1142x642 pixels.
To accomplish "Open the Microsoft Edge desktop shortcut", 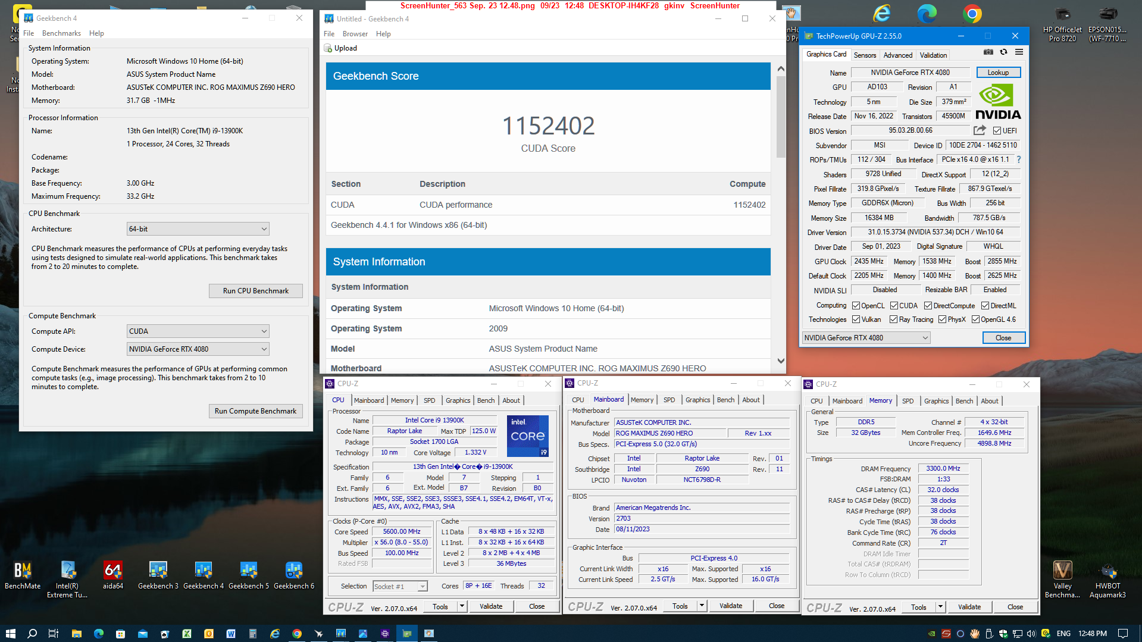I will (x=927, y=14).
